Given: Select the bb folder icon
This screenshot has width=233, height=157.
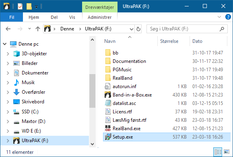Looking at the screenshot, I should (x=108, y=52).
